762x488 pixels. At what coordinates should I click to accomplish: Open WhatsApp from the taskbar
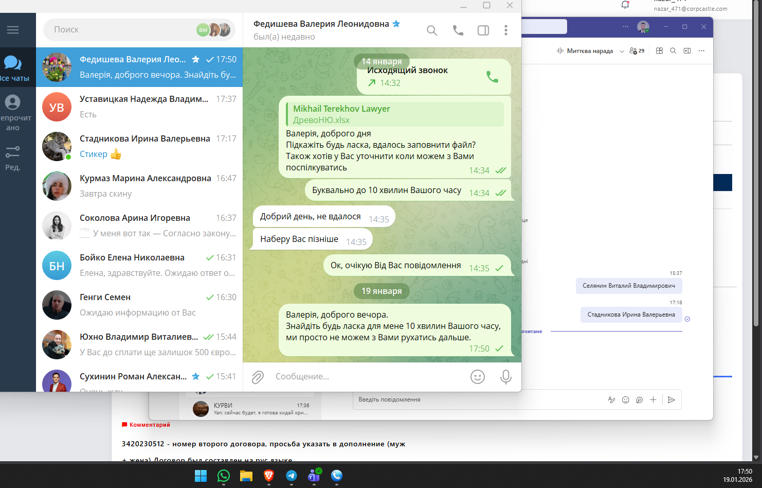pos(223,476)
